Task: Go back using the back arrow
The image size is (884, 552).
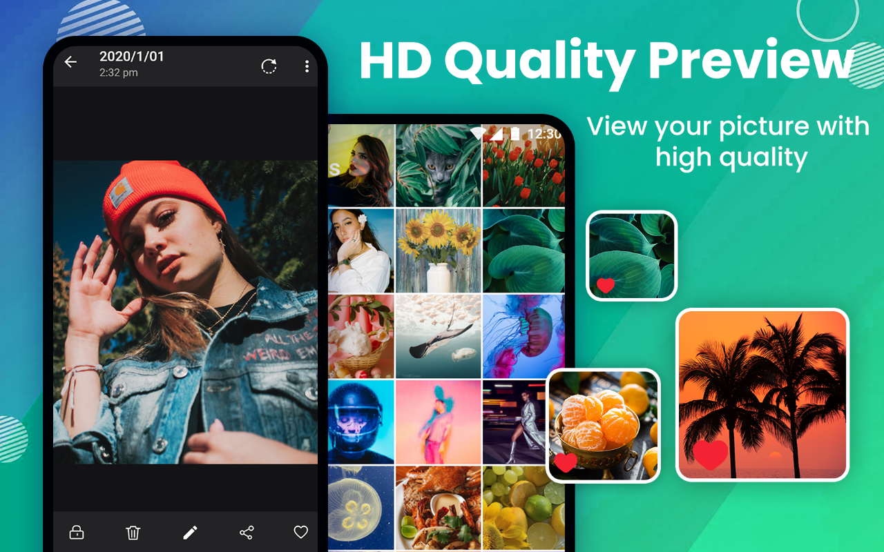Action: (x=70, y=61)
